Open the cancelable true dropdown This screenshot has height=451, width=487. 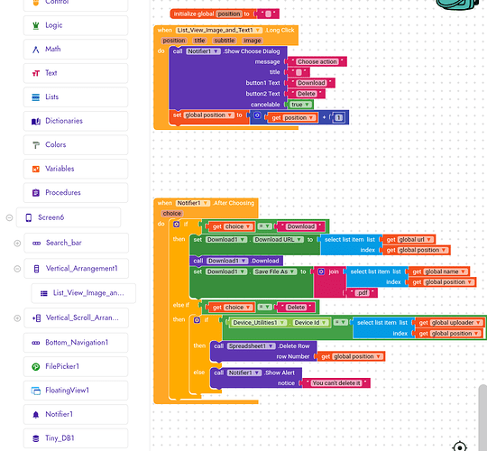(300, 105)
